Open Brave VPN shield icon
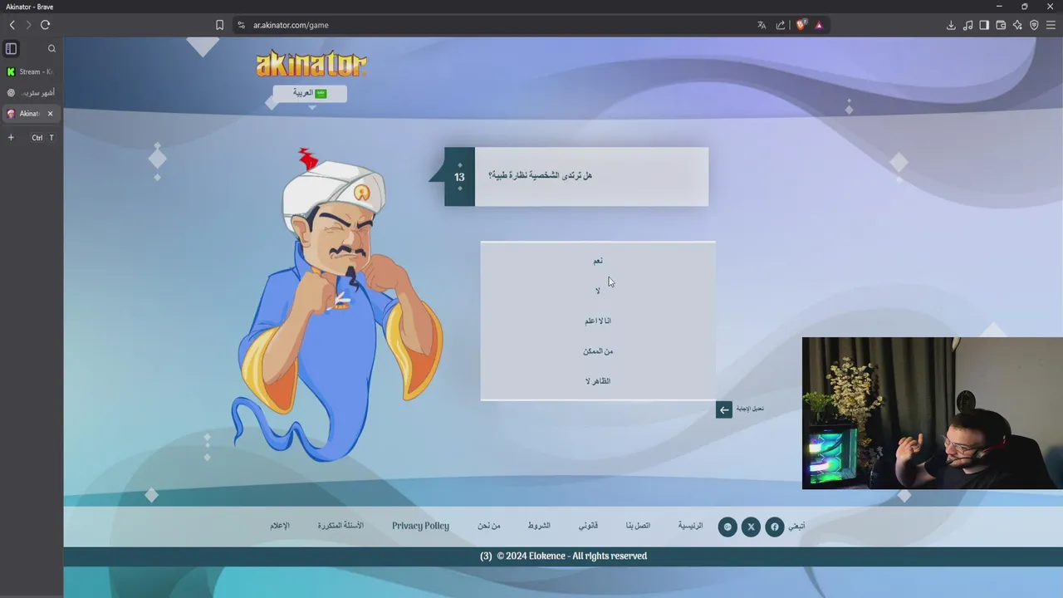1063x598 pixels. [1034, 25]
